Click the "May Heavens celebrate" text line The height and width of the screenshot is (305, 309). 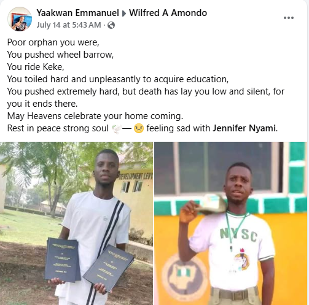click(x=95, y=116)
